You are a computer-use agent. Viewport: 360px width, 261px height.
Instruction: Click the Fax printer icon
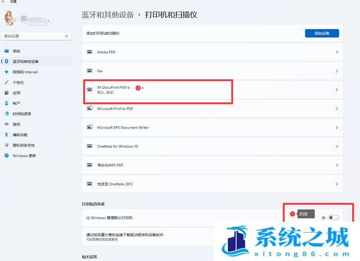pyautogui.click(x=89, y=71)
